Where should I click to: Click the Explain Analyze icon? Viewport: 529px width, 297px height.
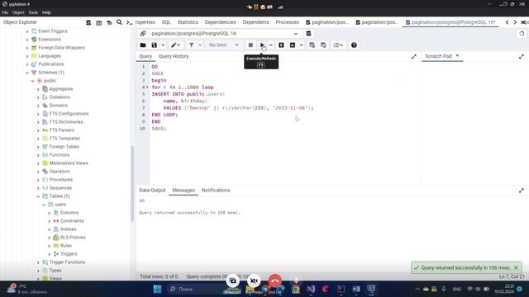click(x=293, y=45)
